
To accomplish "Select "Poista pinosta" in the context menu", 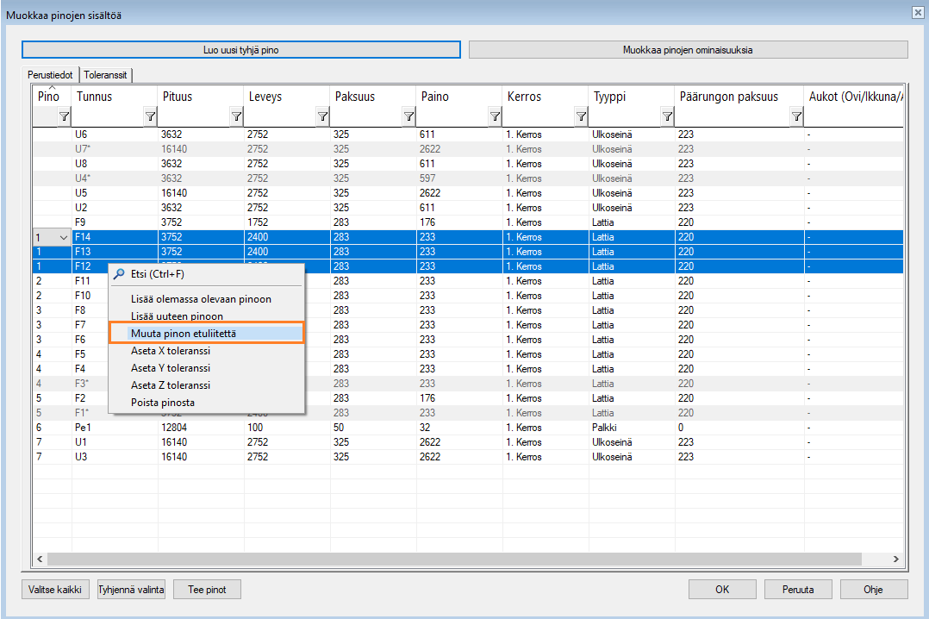I will pyautogui.click(x=162, y=403).
